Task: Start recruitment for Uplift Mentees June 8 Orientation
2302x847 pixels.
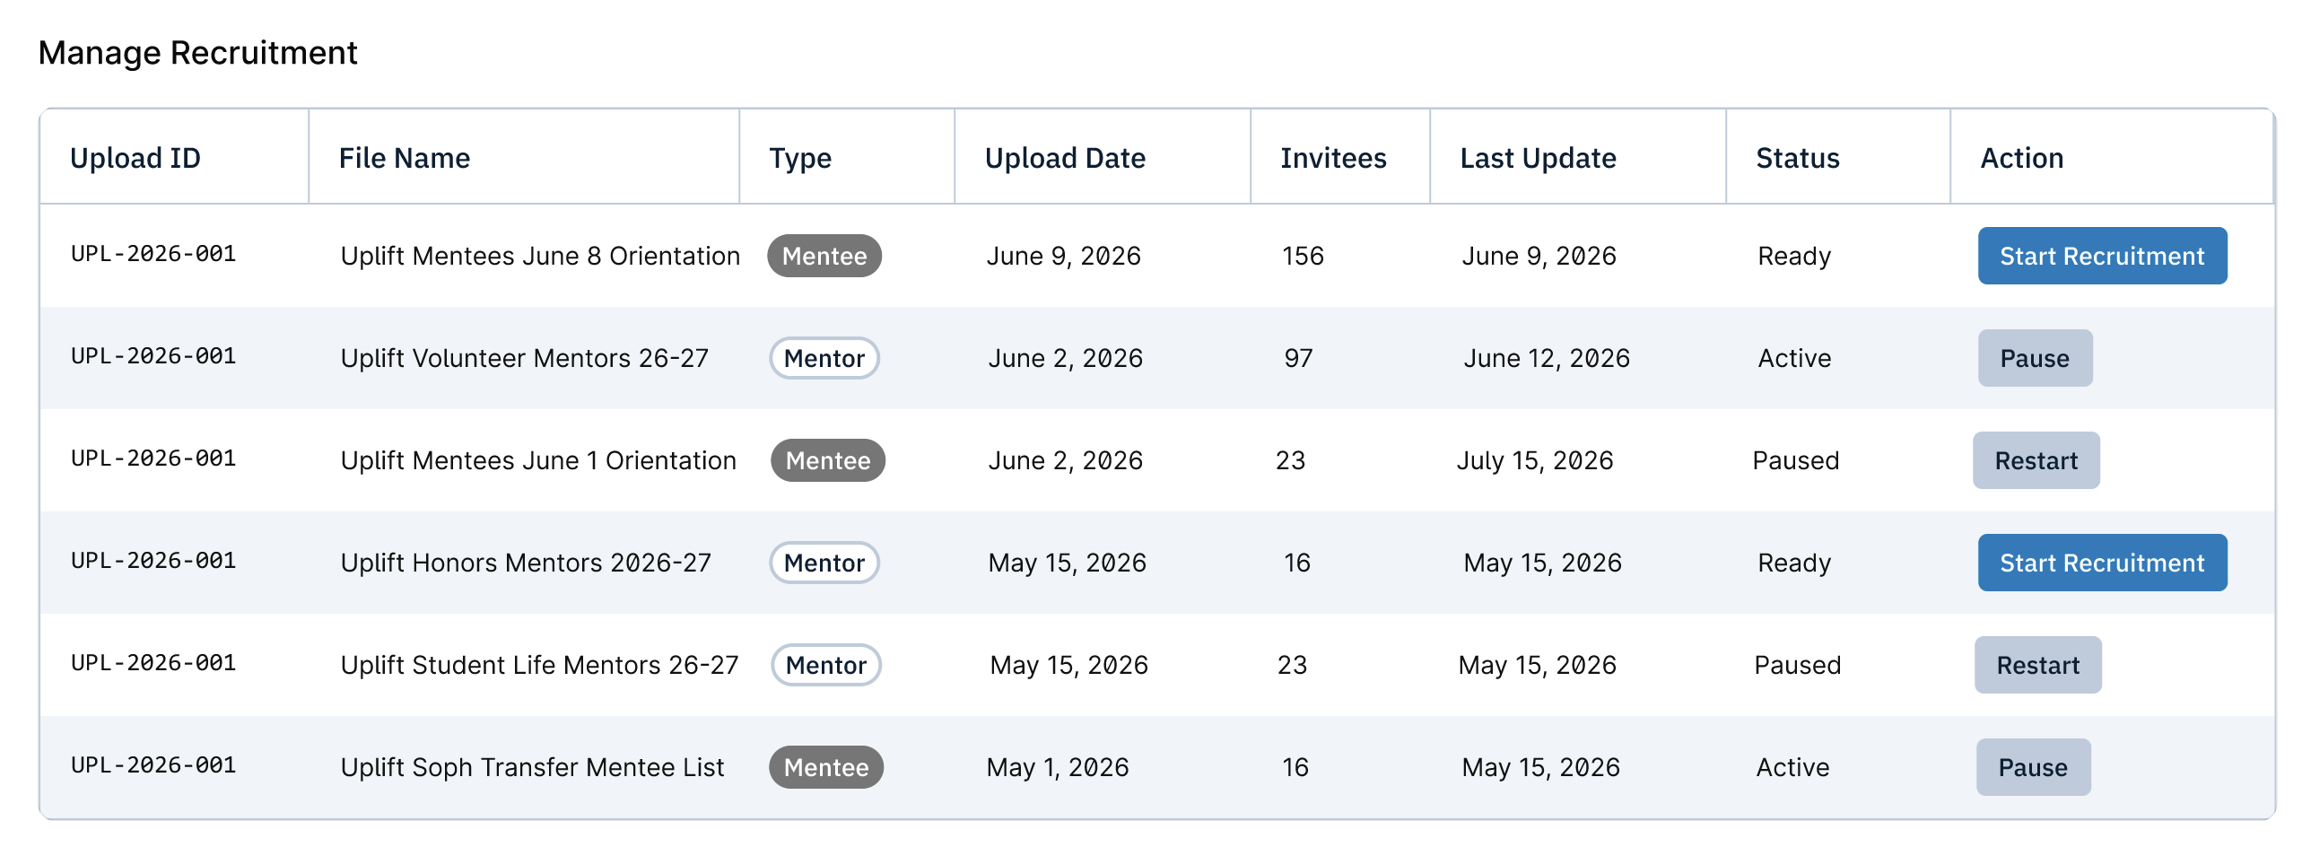Action: click(2102, 256)
